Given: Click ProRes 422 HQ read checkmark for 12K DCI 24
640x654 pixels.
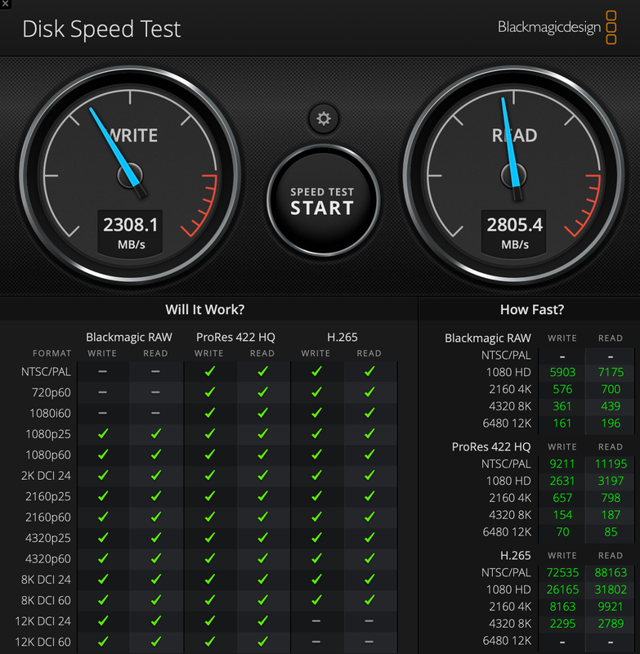Looking at the screenshot, I should click(262, 620).
